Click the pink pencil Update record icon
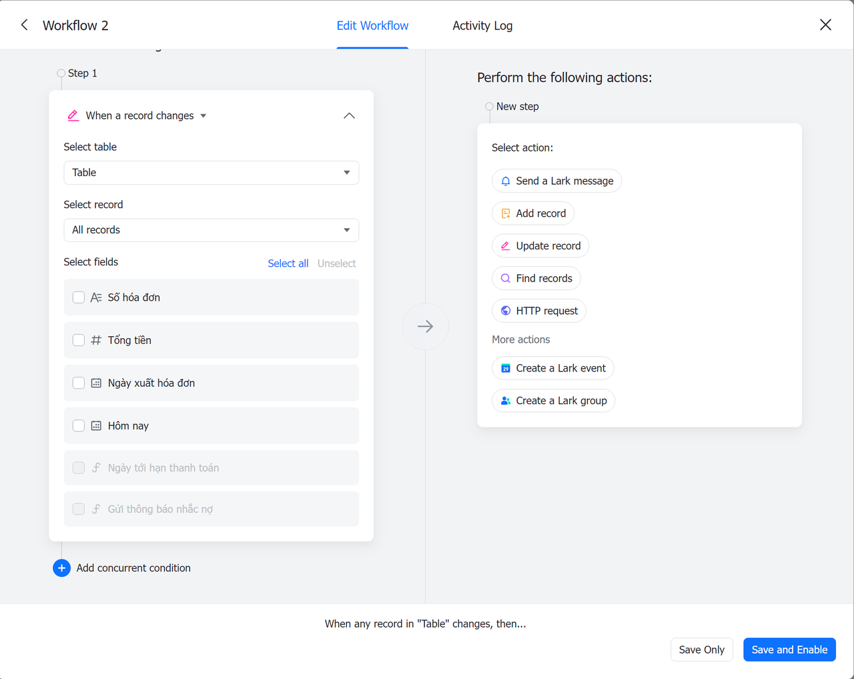The image size is (854, 679). coord(506,246)
